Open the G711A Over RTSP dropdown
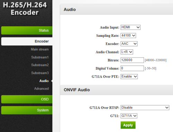The image size is (173, 132). [x=145, y=108]
